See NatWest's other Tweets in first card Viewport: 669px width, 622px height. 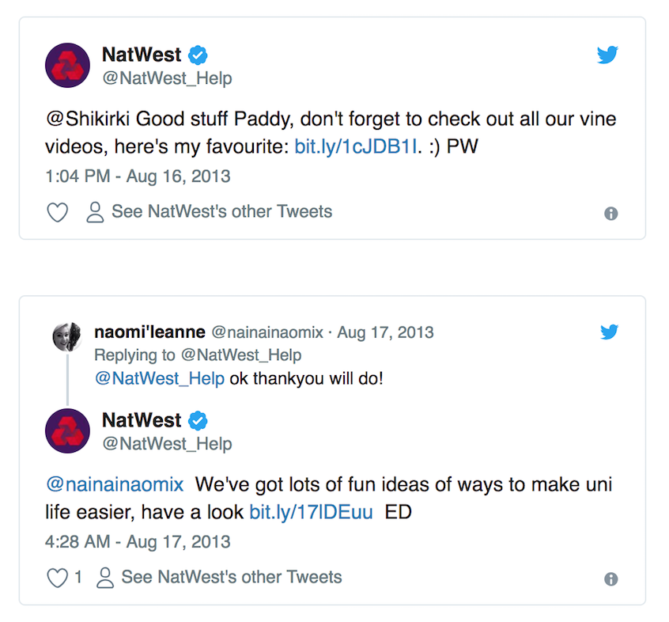(x=210, y=212)
